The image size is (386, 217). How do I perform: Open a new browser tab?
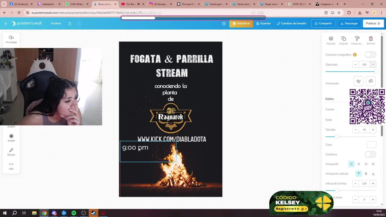point(345,4)
